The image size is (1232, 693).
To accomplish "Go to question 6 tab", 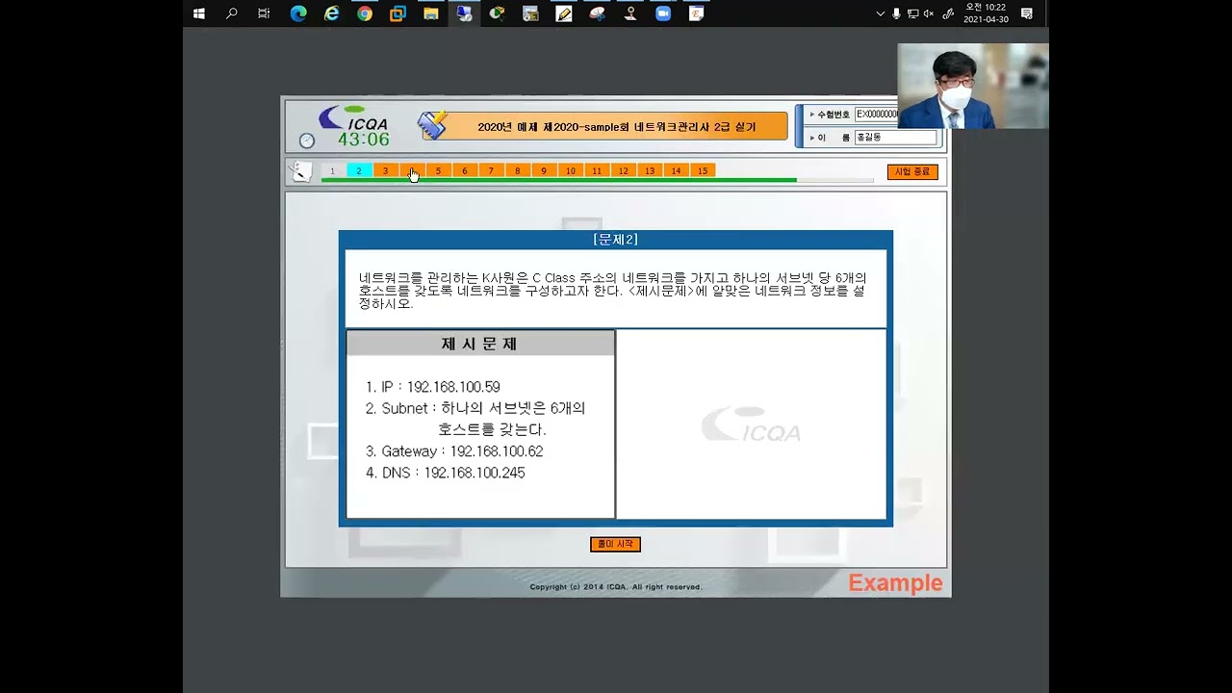I will [465, 171].
